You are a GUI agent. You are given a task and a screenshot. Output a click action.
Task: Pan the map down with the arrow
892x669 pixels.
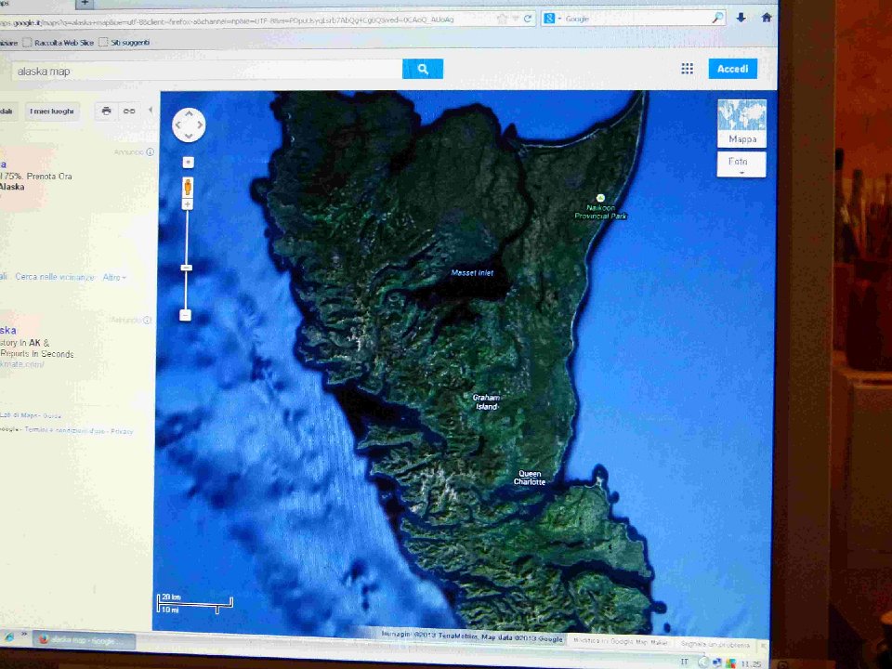pos(189,136)
